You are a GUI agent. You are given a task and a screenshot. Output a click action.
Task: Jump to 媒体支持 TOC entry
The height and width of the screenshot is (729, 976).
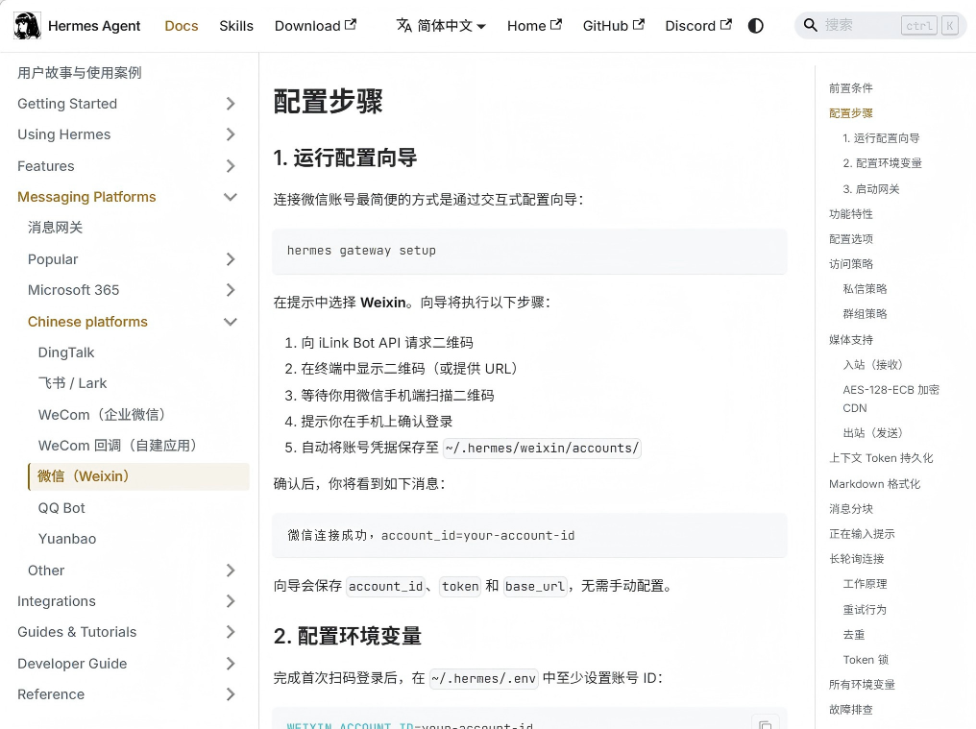tap(851, 340)
